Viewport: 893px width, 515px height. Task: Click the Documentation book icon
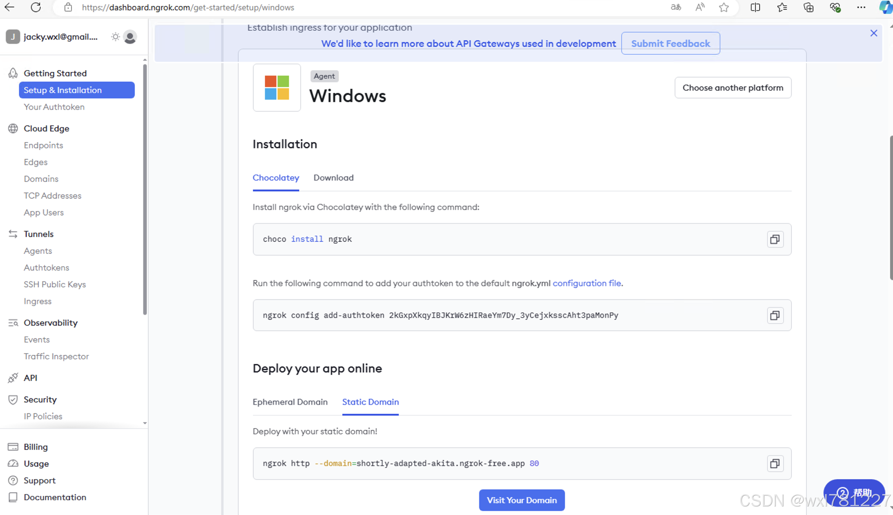[x=13, y=497]
